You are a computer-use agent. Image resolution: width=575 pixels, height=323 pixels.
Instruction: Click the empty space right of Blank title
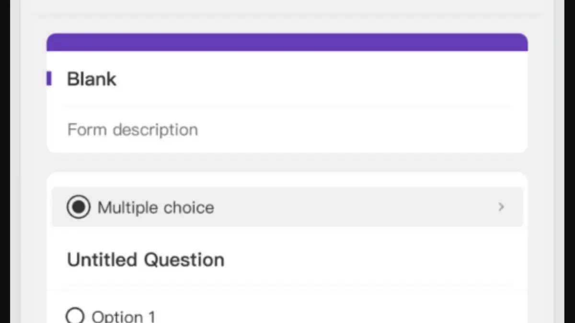coord(311,79)
